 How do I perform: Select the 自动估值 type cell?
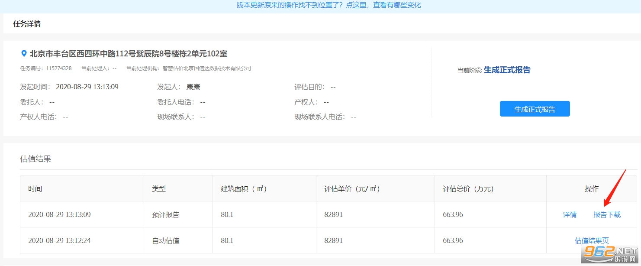pos(165,240)
